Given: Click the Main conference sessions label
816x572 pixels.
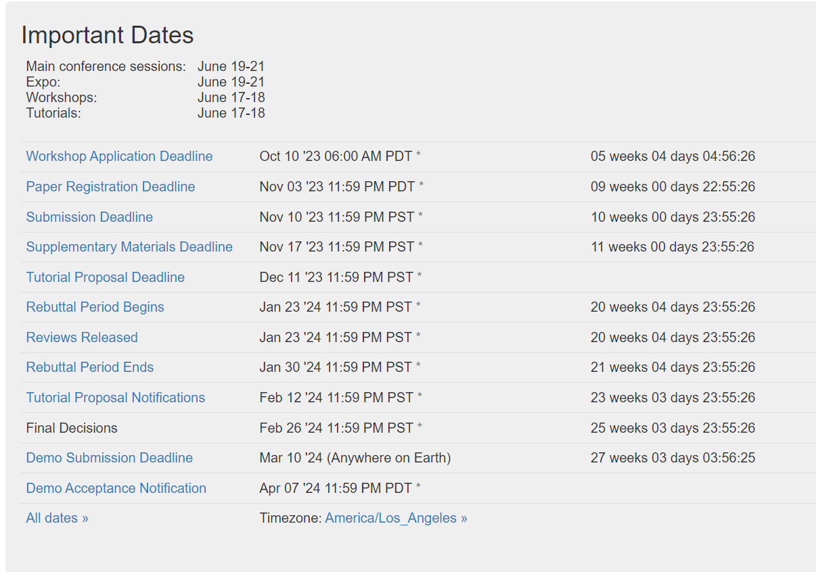Looking at the screenshot, I should point(106,66).
